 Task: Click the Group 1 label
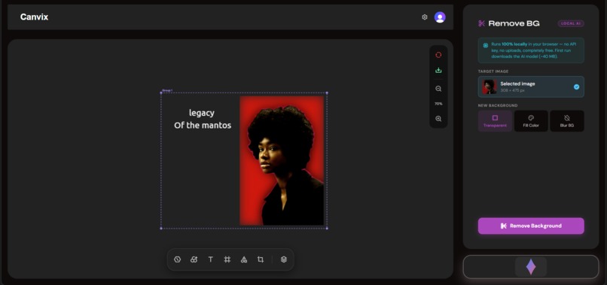tap(167, 90)
